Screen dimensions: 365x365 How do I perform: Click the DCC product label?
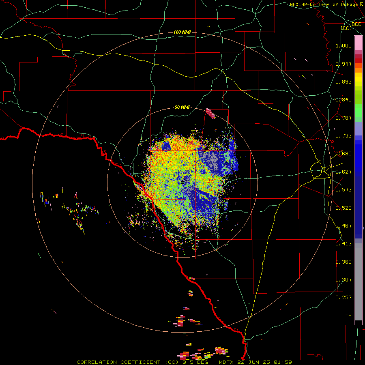coord(356,24)
